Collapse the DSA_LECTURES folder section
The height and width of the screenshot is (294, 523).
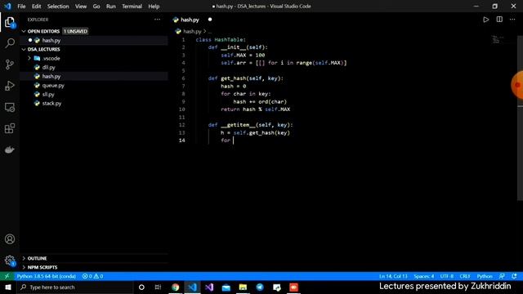(24, 49)
